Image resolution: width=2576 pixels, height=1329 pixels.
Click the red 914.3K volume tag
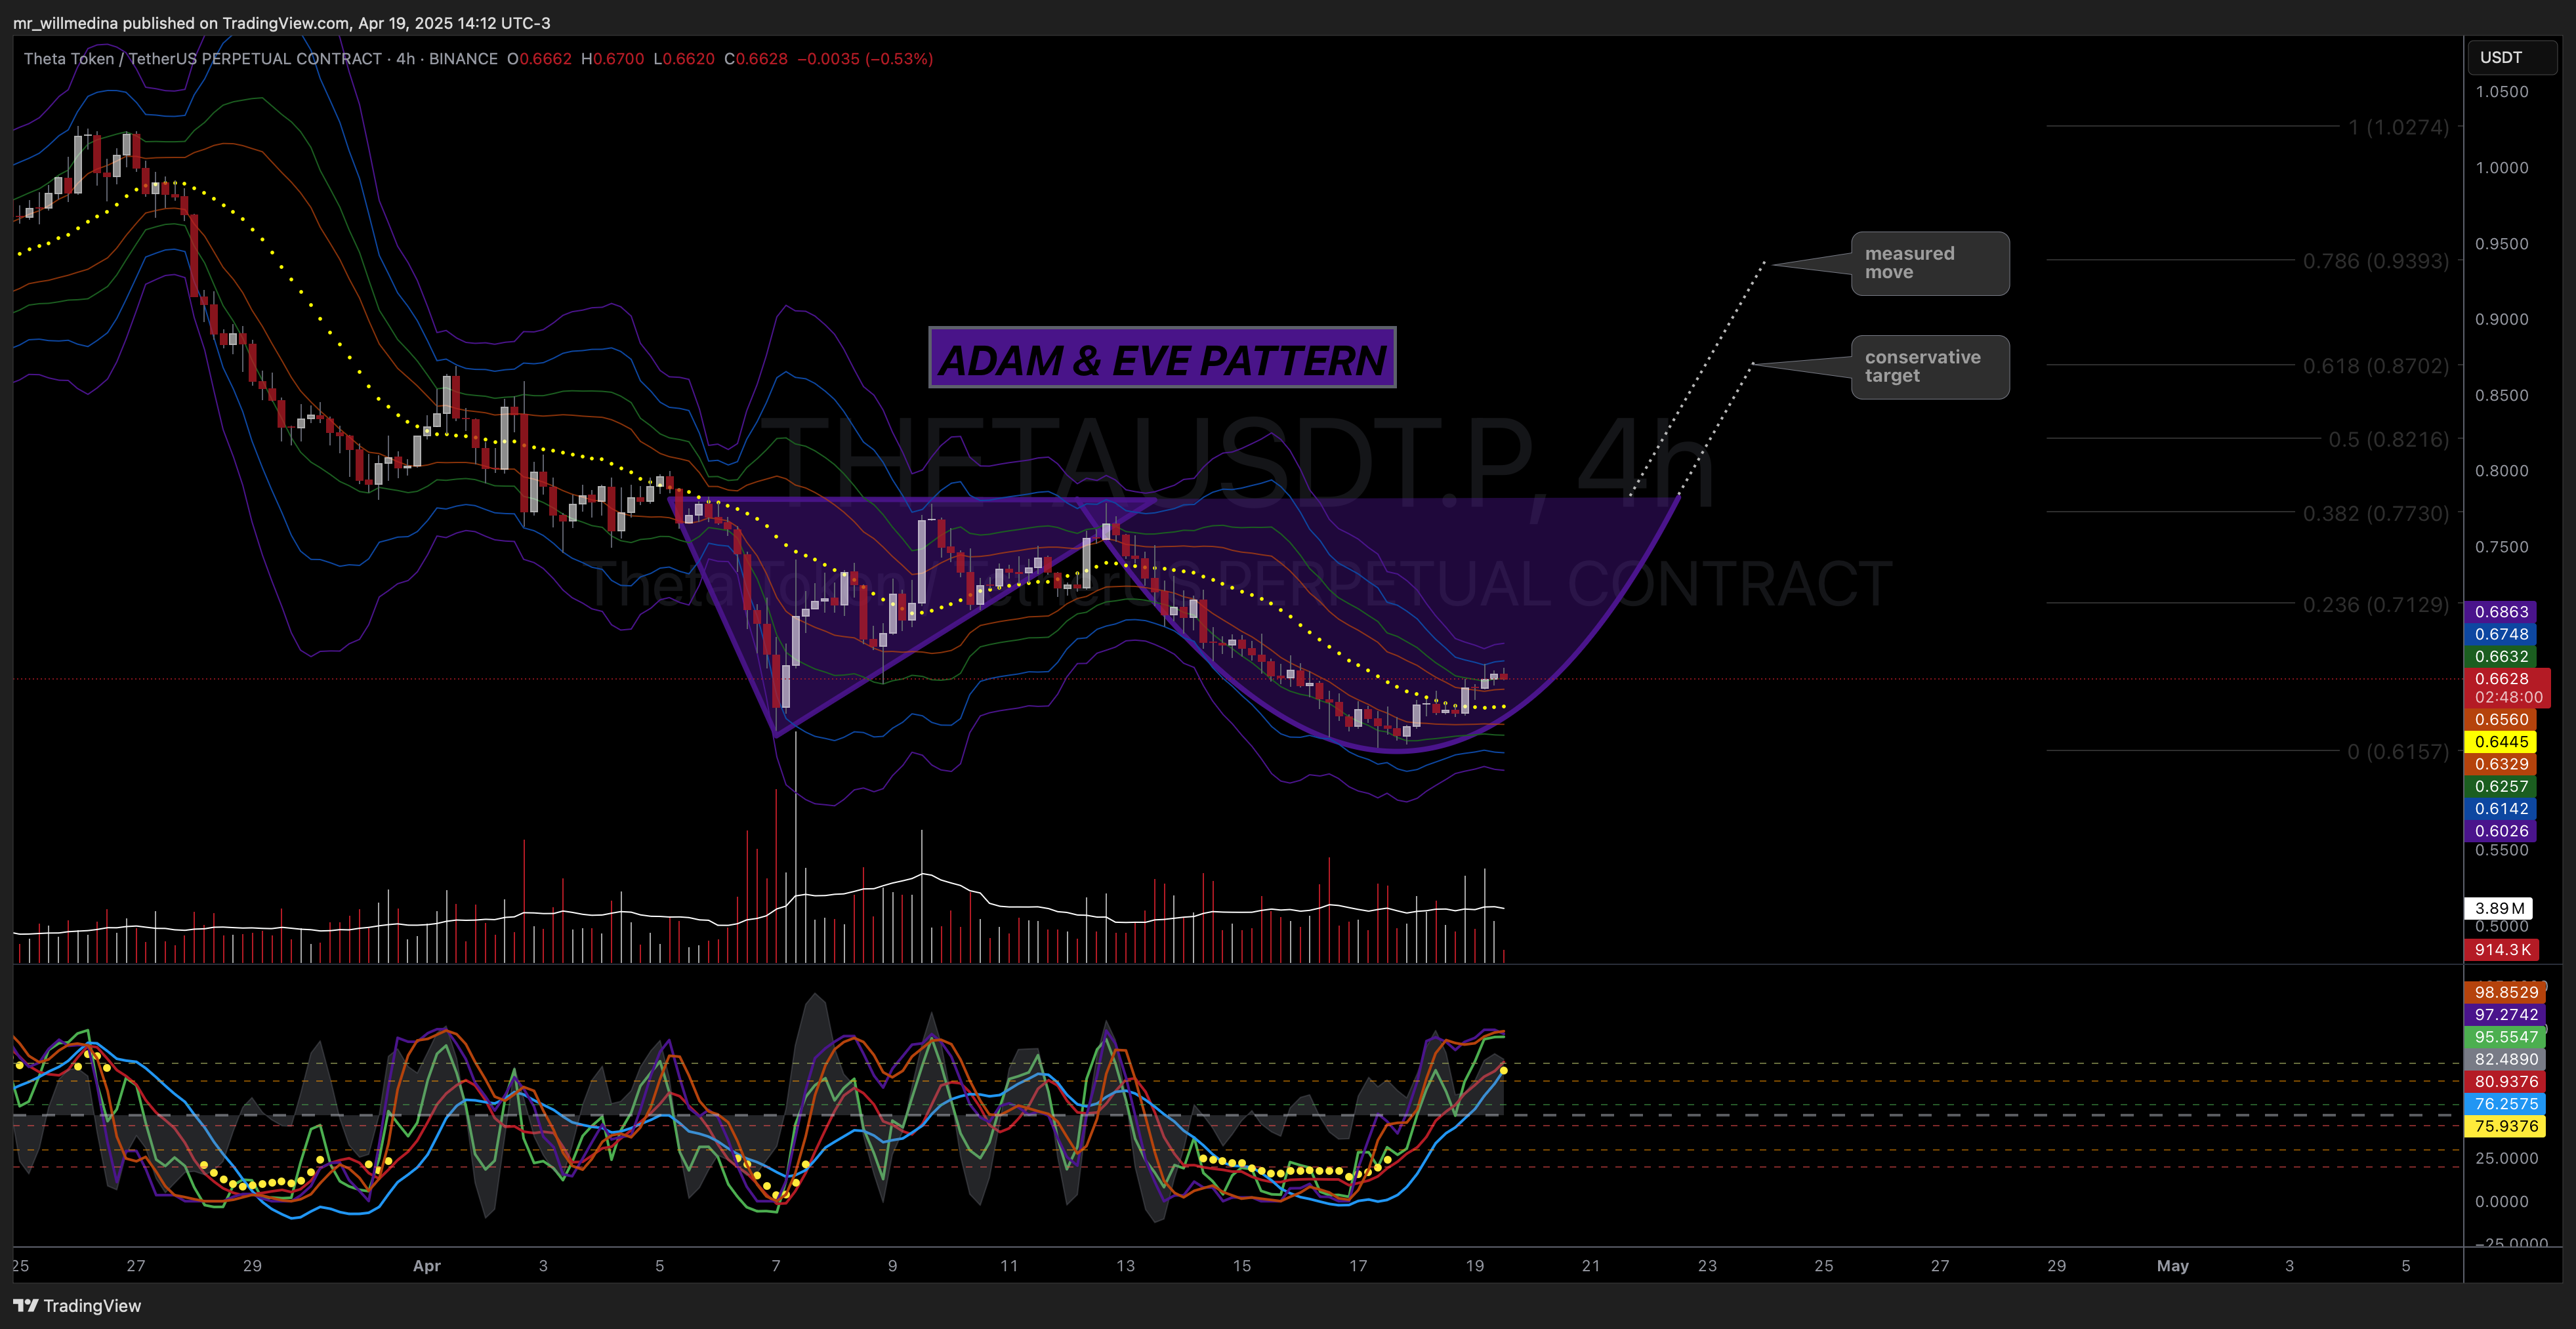[2501, 950]
